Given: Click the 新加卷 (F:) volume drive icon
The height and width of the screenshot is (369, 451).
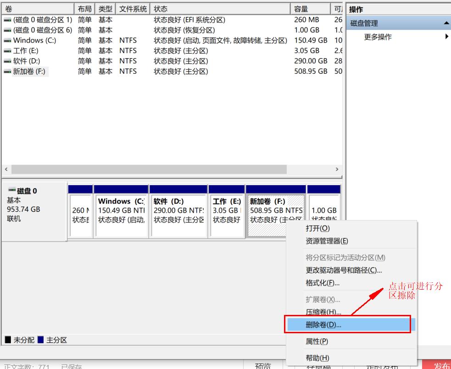Looking at the screenshot, I should 6,71.
